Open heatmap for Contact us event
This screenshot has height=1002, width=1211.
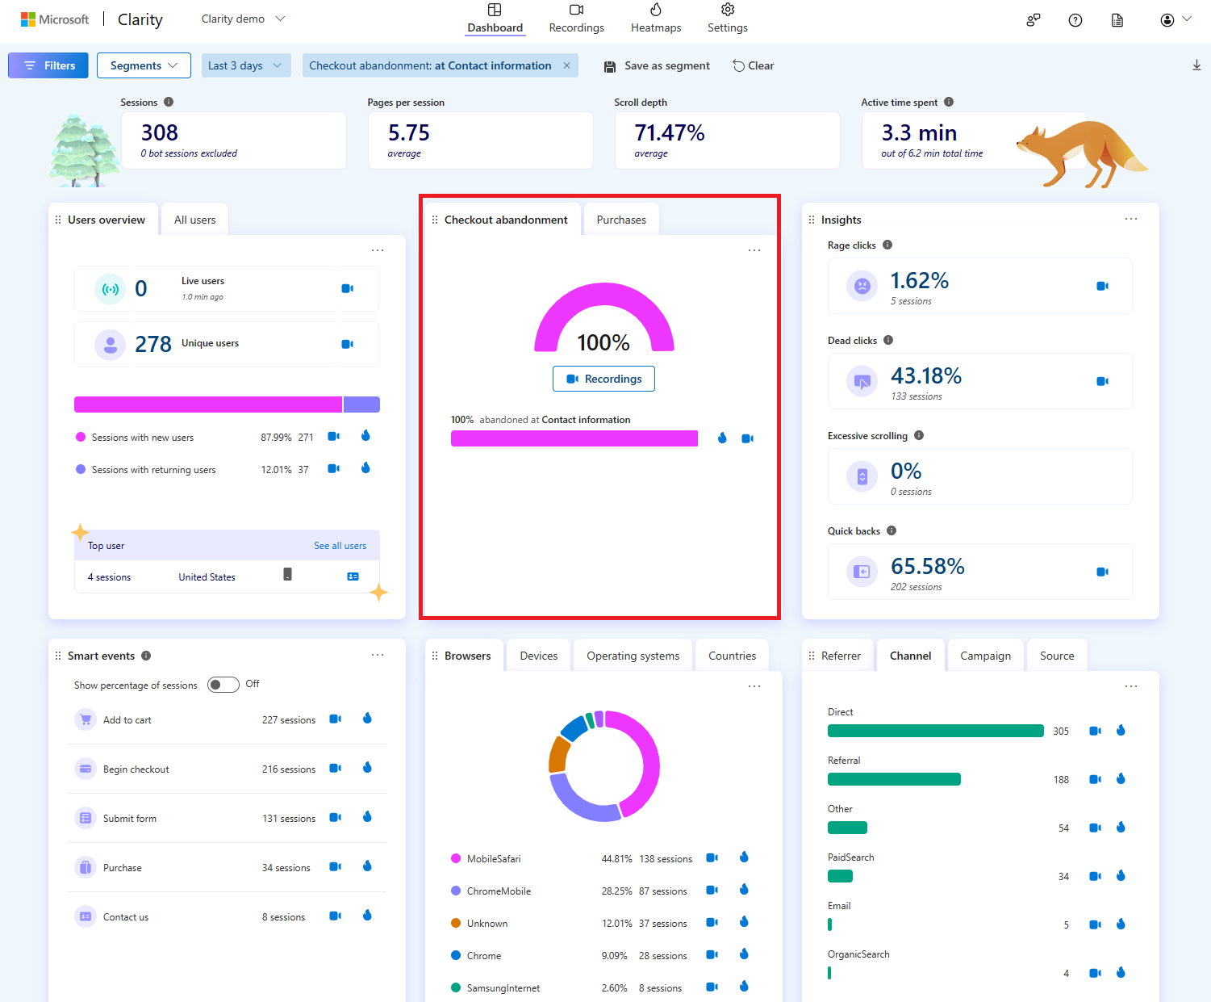click(367, 916)
